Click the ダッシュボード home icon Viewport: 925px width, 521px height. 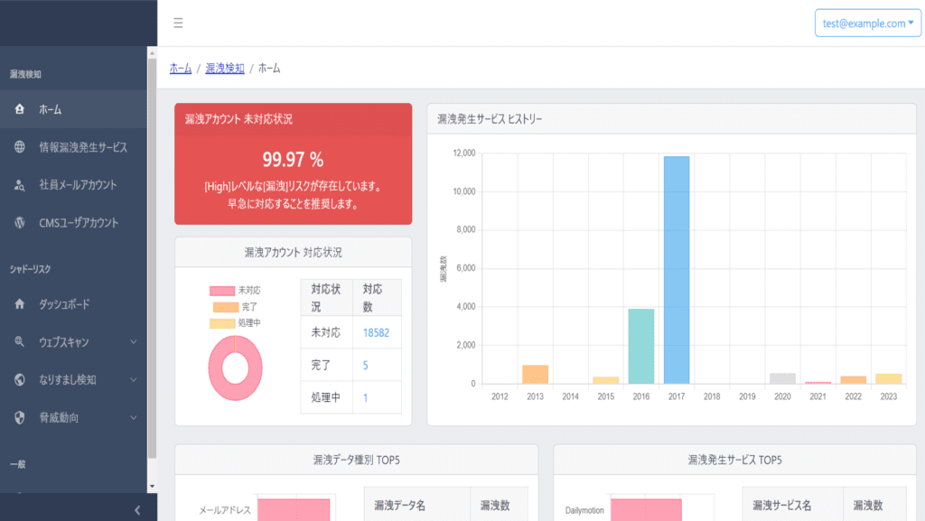20,304
